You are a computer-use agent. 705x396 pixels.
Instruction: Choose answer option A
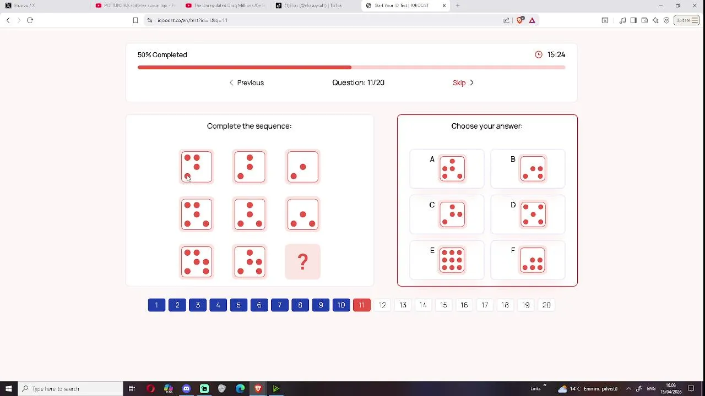tap(447, 168)
